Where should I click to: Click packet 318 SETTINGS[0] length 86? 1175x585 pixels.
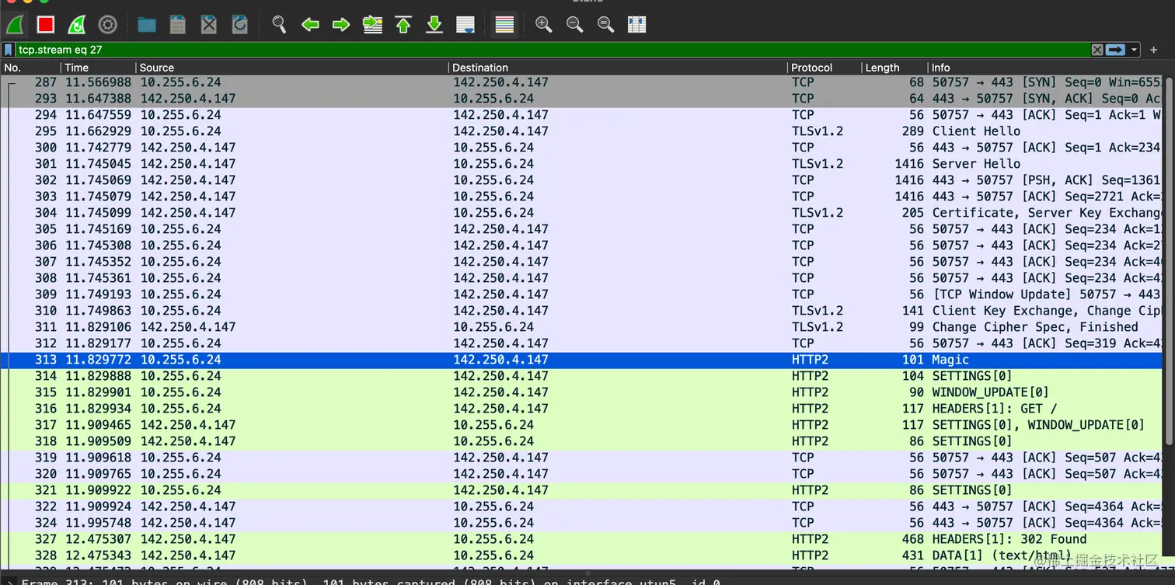582,441
